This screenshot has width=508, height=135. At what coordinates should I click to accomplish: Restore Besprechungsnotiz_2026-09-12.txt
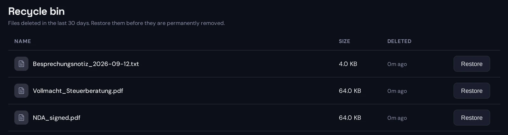[471, 64]
